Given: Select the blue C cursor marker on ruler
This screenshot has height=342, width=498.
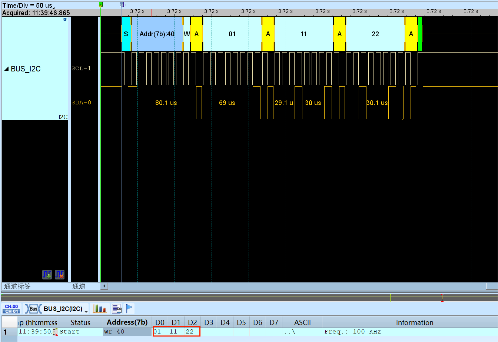Looking at the screenshot, I should [x=121, y=4].
